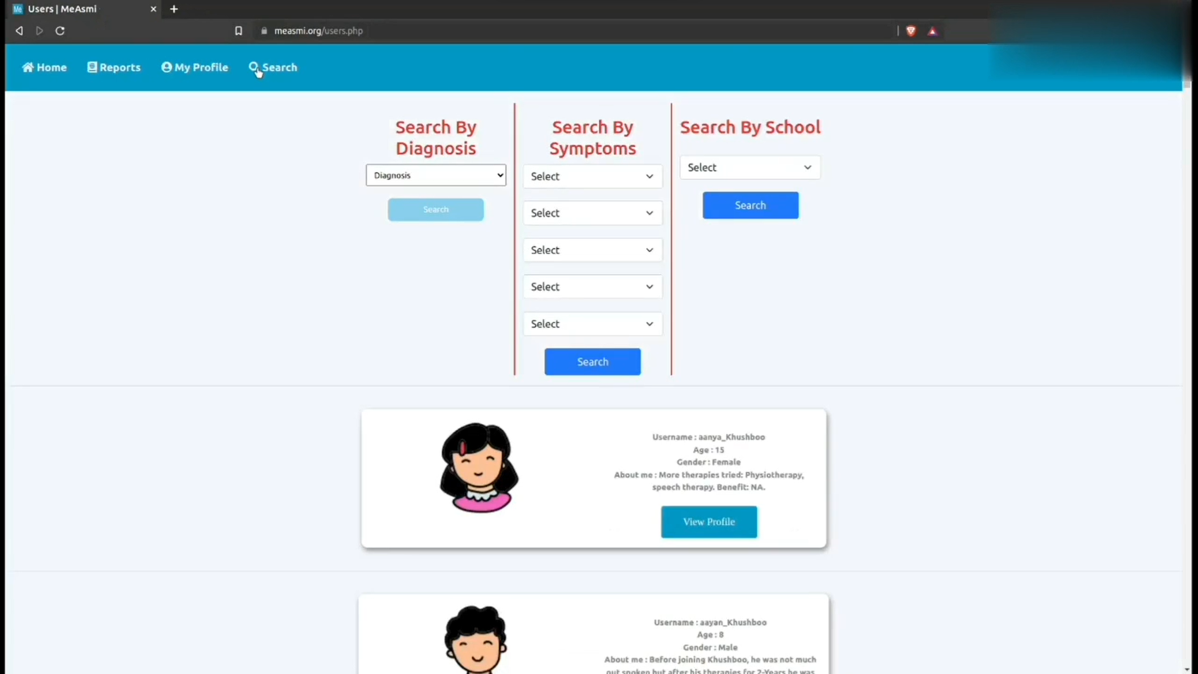Click the Reports navigation icon
The height and width of the screenshot is (674, 1198).
point(92,67)
